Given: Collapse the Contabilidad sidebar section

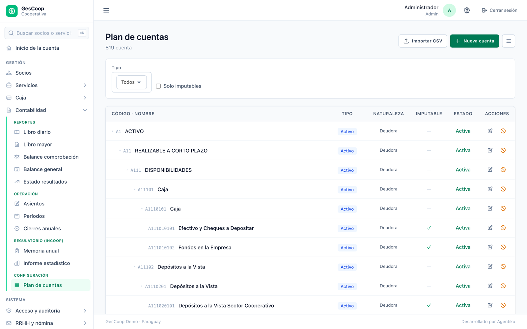Looking at the screenshot, I should (47, 110).
